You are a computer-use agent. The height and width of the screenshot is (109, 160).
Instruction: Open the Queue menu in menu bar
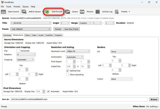(x=26, y=7)
